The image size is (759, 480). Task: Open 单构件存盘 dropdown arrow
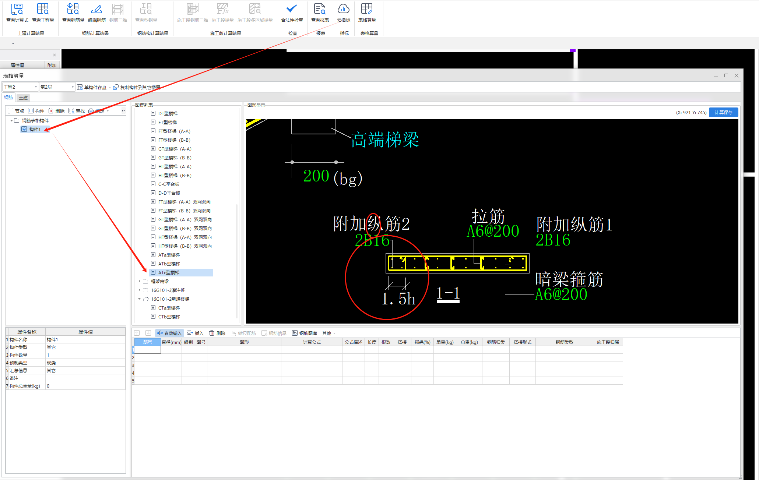tap(110, 88)
